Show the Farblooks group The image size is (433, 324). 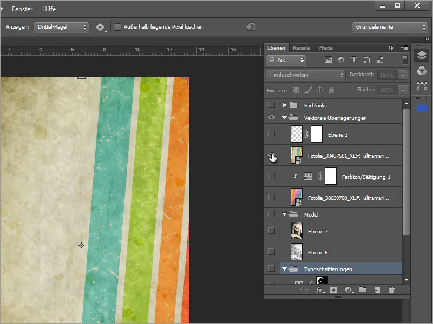click(x=272, y=105)
